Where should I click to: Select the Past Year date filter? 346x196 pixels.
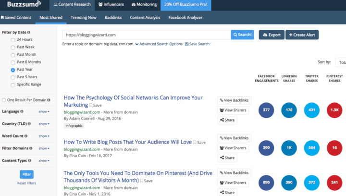pyautogui.click(x=13, y=70)
